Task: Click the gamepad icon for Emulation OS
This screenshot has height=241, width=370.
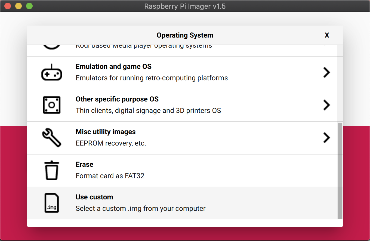Action: (x=52, y=72)
